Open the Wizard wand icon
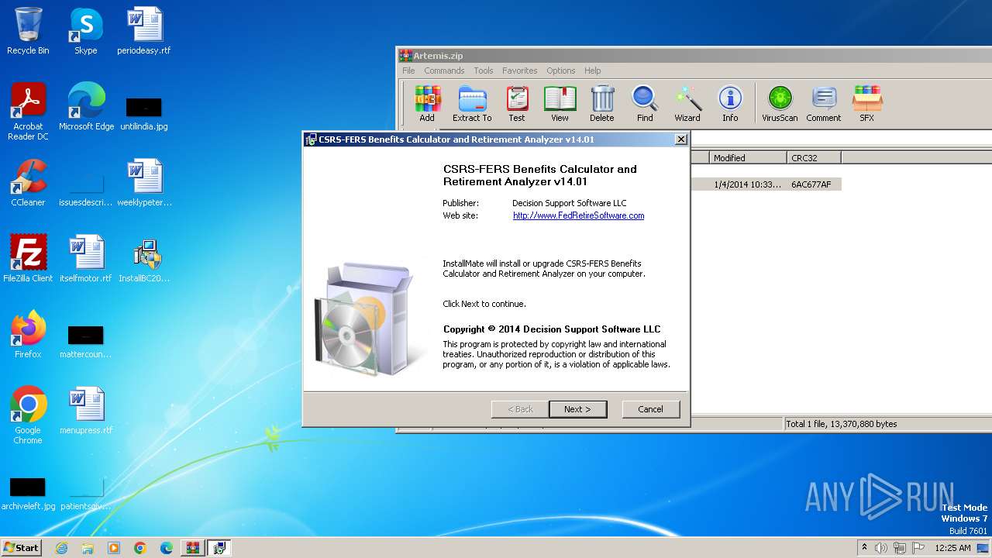The height and width of the screenshot is (558, 992). [x=687, y=104]
